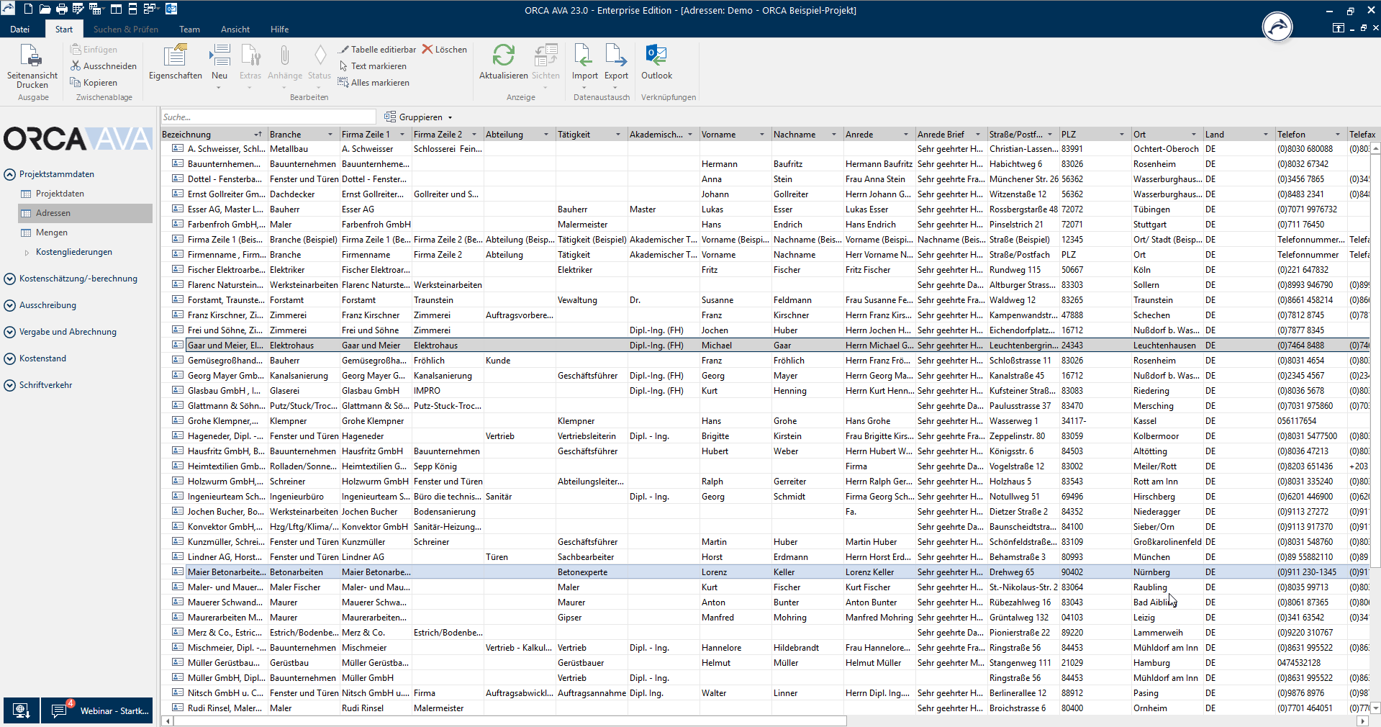Open the Eigenschaften properties icon
This screenshot has width=1381, height=727.
pos(175,56)
